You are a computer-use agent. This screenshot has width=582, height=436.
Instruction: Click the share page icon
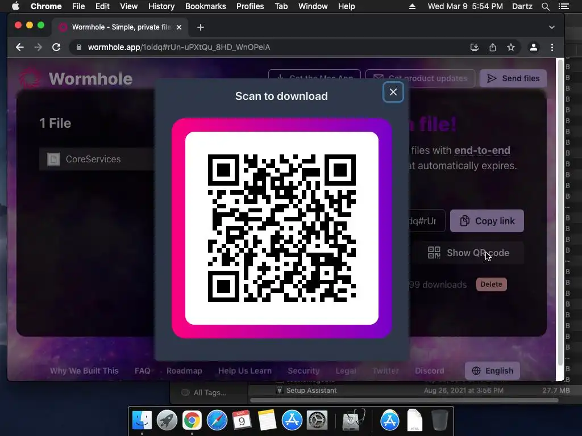[493, 47]
